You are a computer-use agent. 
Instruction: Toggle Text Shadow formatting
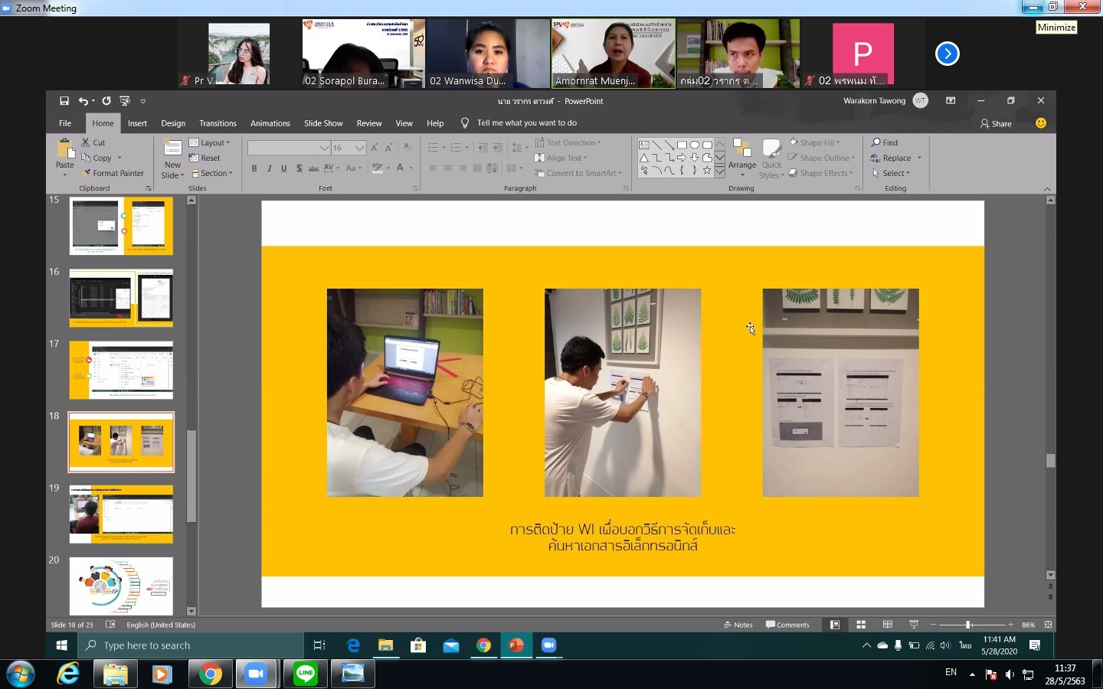[299, 168]
